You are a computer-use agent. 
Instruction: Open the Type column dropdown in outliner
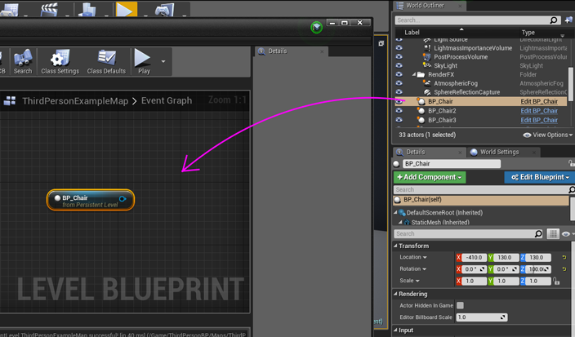point(563,35)
